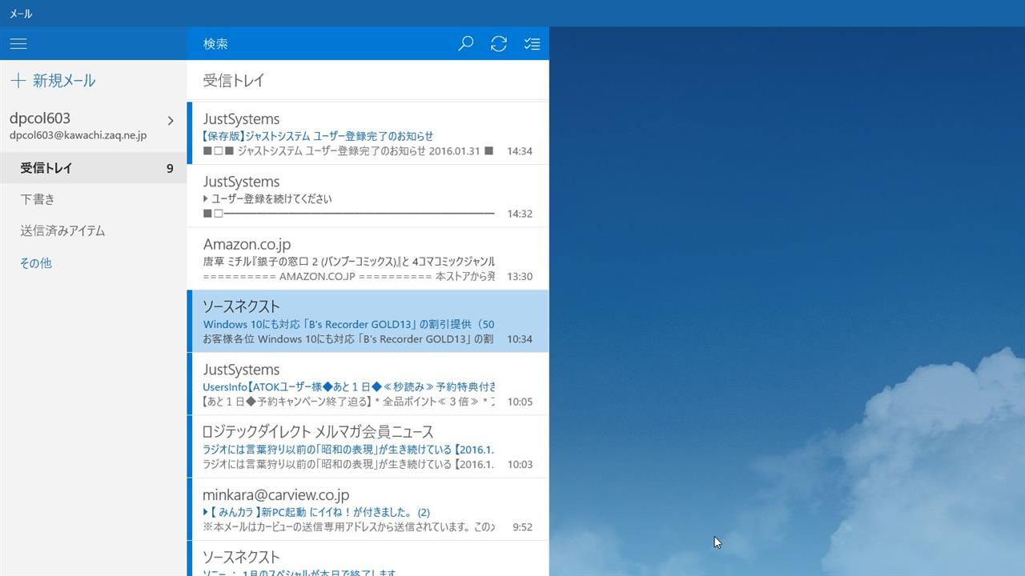The image size is (1025, 576).
Task: Open the Amazon.co.jp email
Action: (368, 259)
